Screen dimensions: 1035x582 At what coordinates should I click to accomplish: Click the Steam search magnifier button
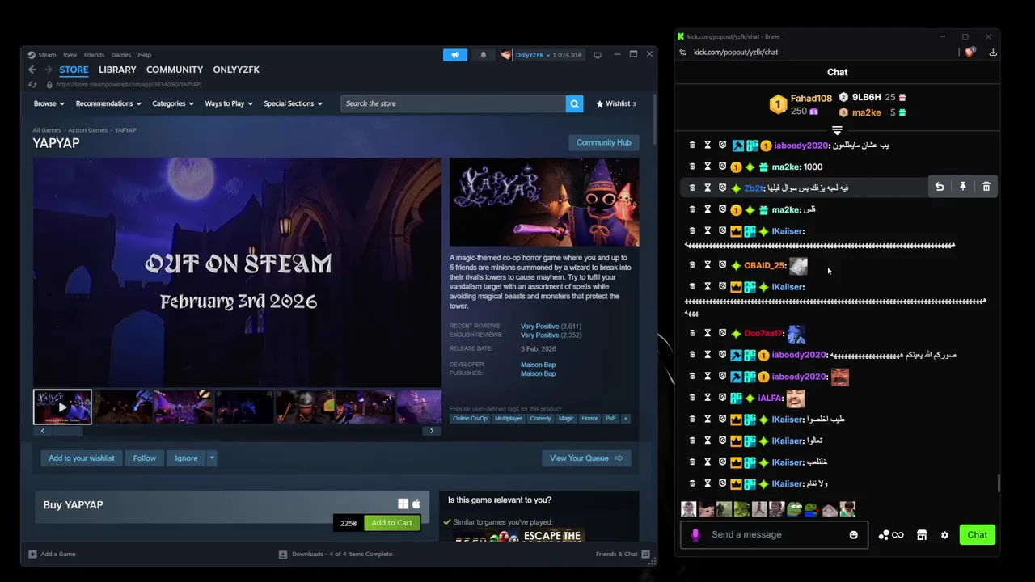[574, 103]
